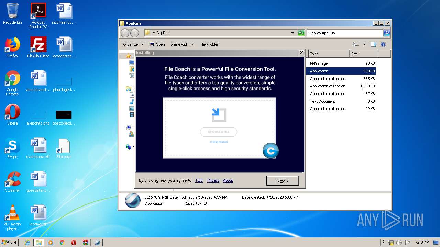Image resolution: width=440 pixels, height=247 pixels.
Task: Click the Firefox desktop icon
Action: coord(12,47)
